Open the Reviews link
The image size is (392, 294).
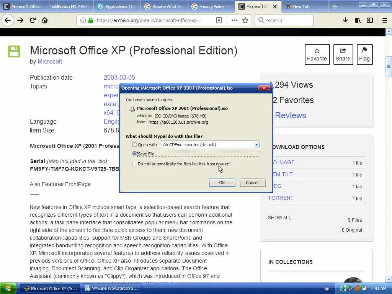point(291,116)
